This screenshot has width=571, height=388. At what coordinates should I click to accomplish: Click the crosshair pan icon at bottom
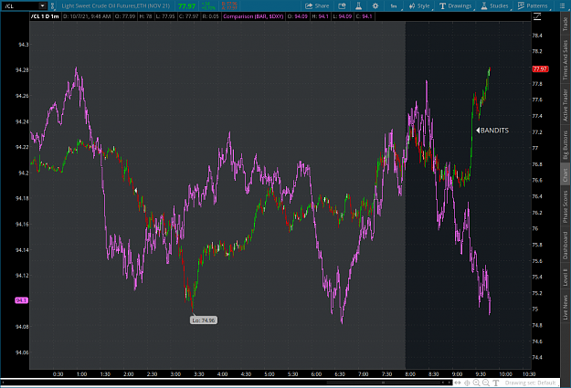coord(467,383)
